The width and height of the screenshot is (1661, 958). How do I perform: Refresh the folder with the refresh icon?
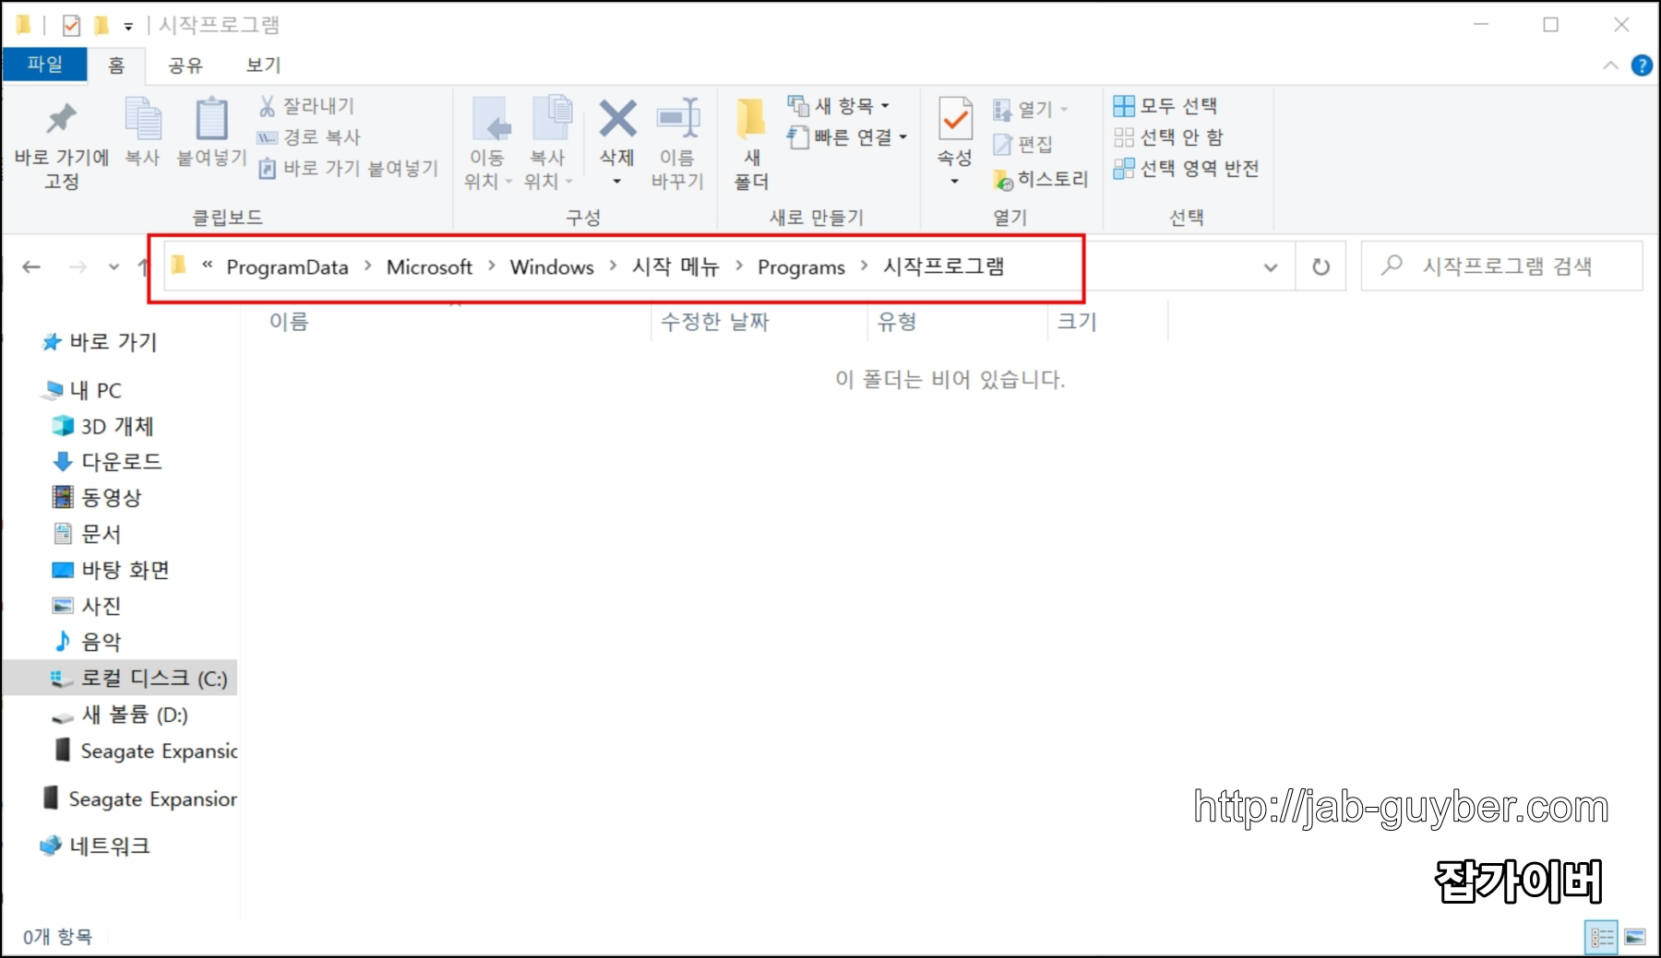1320,266
